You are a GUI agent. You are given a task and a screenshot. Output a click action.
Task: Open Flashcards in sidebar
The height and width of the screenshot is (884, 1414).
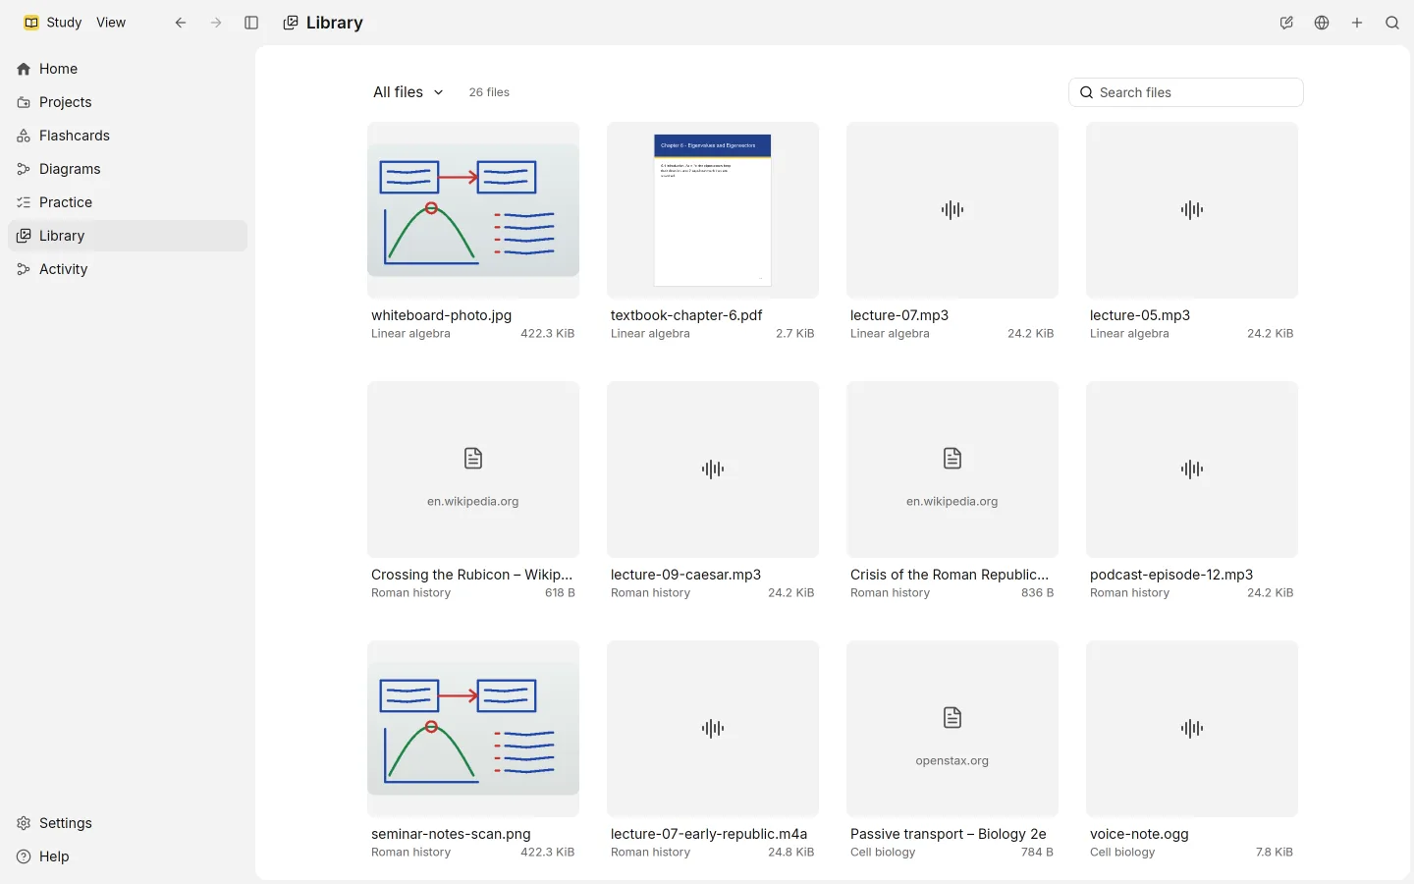128,136
